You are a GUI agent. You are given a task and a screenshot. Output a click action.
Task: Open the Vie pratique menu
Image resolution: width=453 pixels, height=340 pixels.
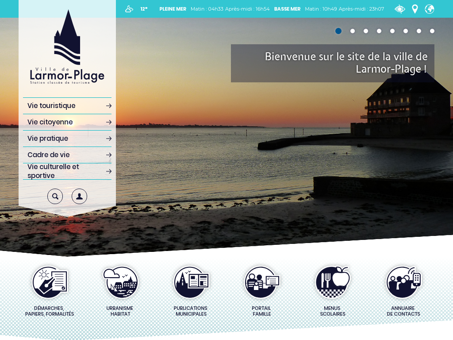67,139
